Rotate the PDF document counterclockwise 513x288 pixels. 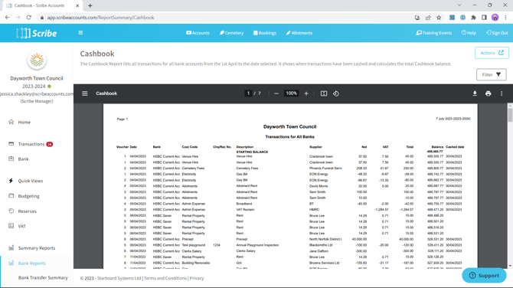coord(336,93)
